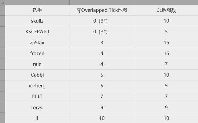Select rain's 总地图数 cell showing 7
Viewport: 198px width, 123px height.
point(166,64)
